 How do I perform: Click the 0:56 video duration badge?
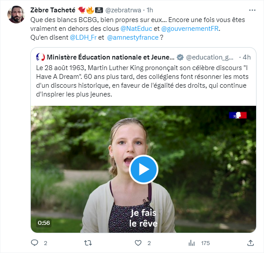[x=44, y=223]
